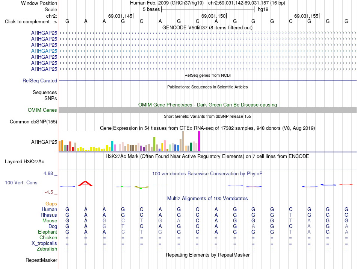This screenshot has height=269, width=357.
Task: Click the H3K27Ac Mark ENCODE track title
Action: pos(207,157)
